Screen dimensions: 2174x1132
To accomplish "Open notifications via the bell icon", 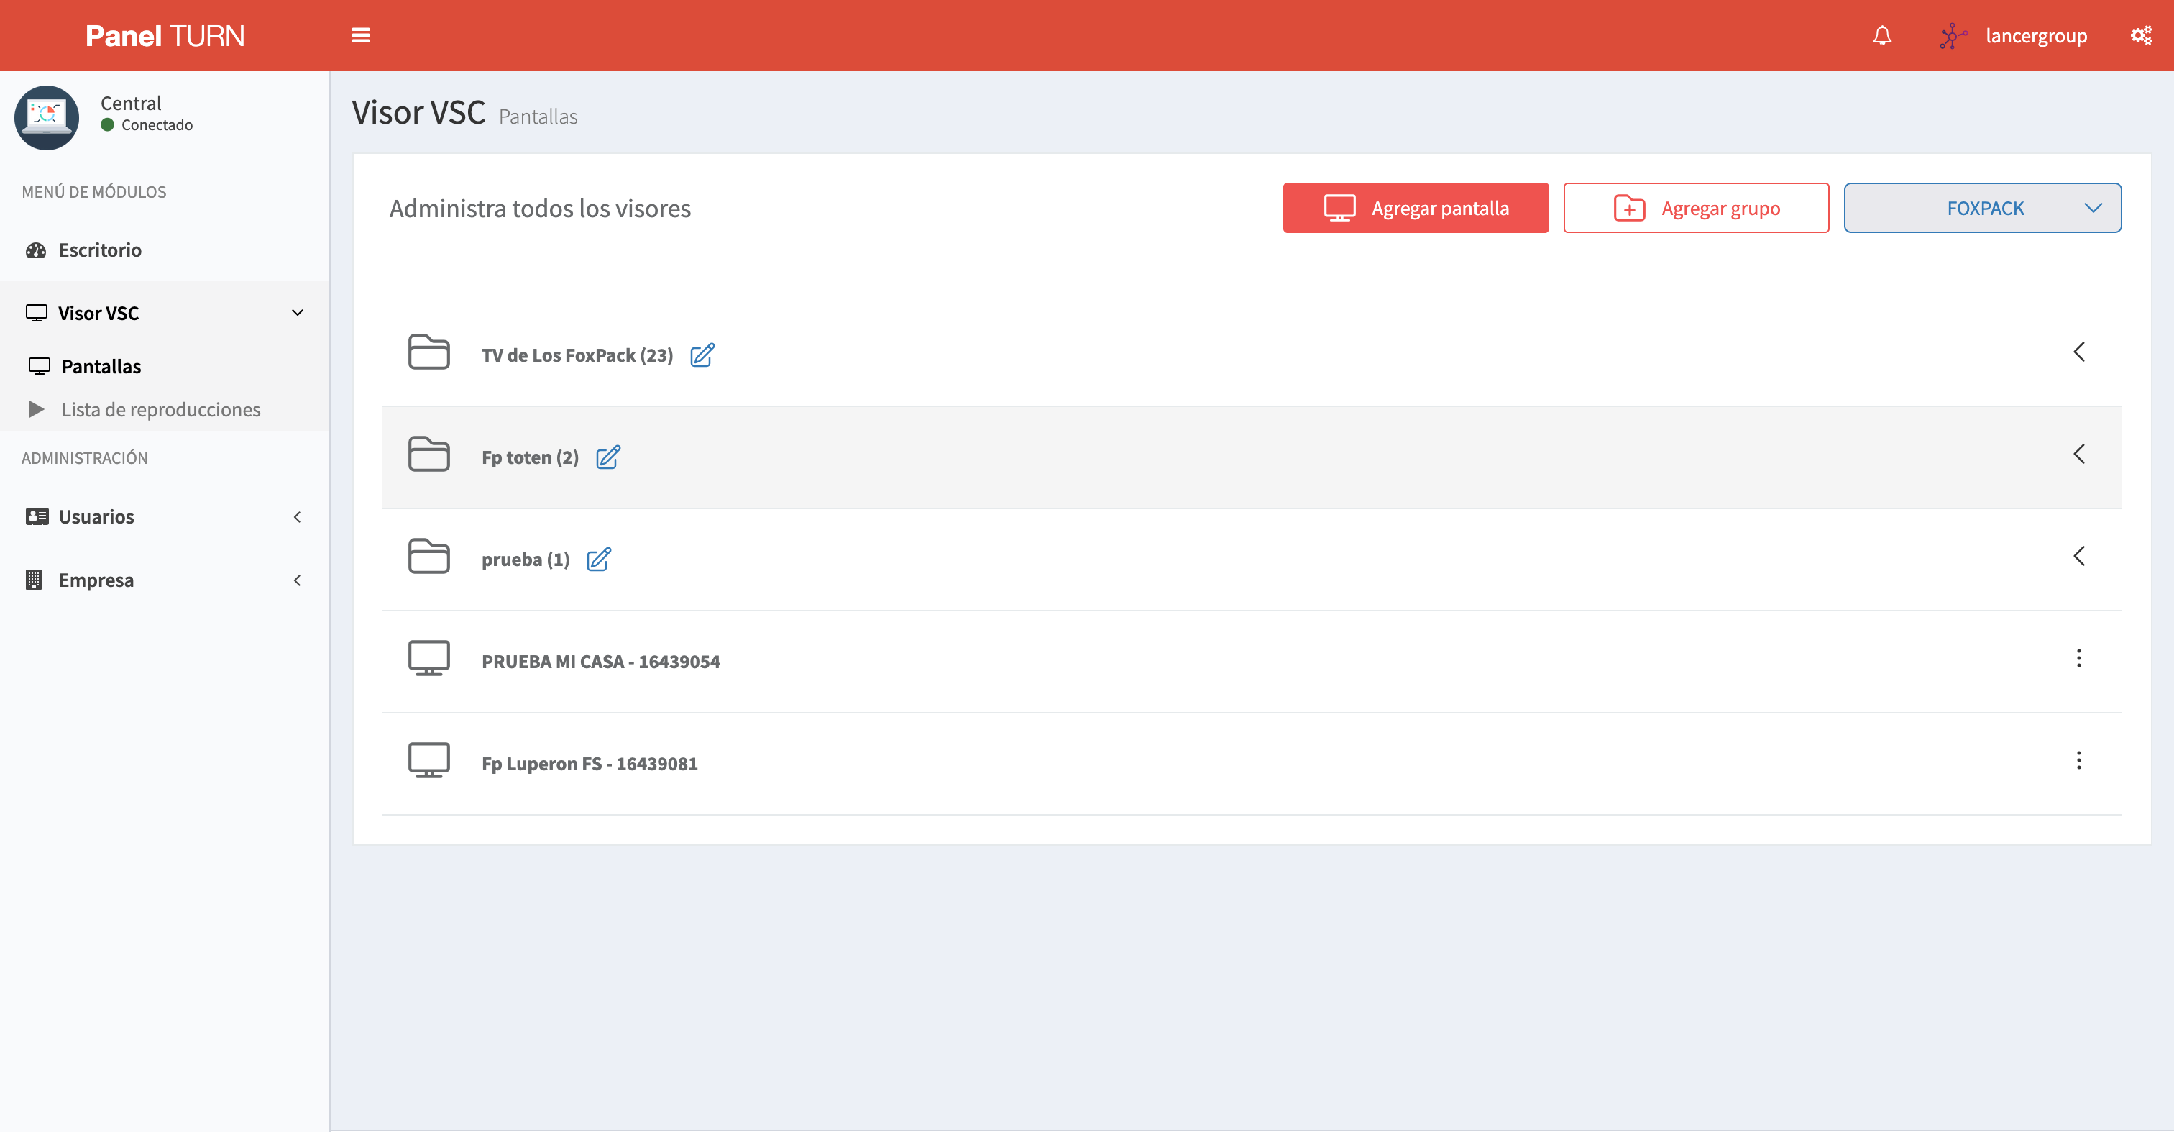I will tap(1881, 35).
